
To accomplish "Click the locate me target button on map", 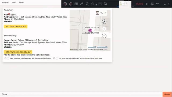I will (x=104, y=22).
